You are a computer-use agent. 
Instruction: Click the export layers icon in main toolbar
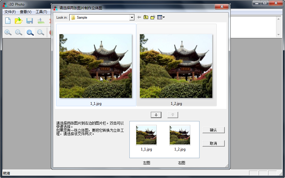[x=41, y=21]
